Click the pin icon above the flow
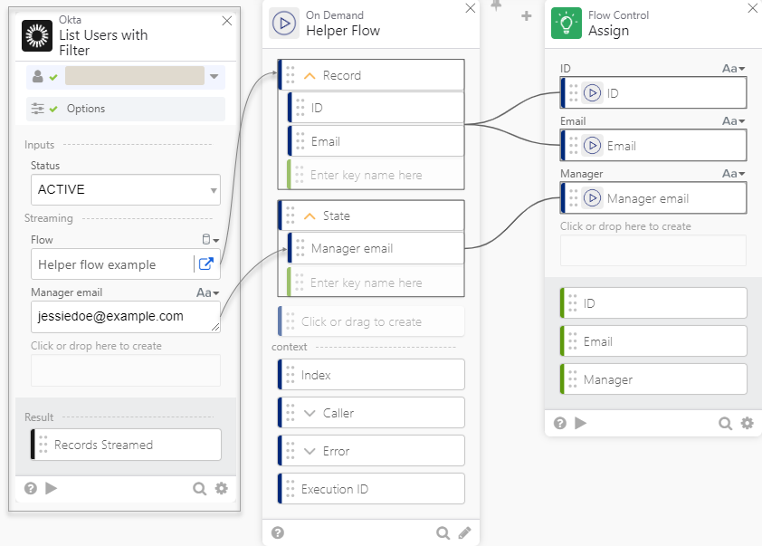Screen dimensions: 762x546 tap(496, 7)
